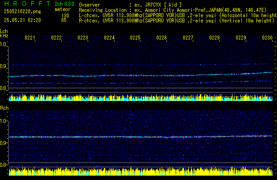Click the value 85 under meteor

click(64, 20)
